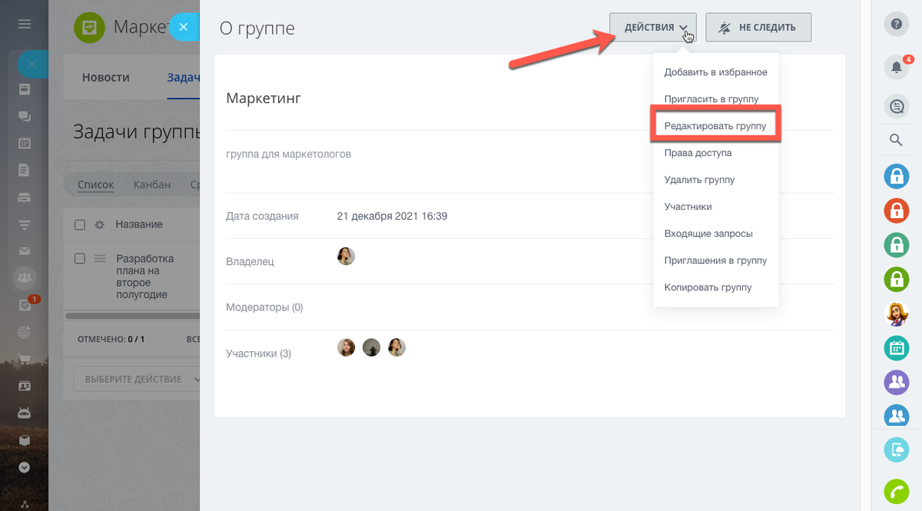Viewport: 922px width, 511px height.
Task: Open row menu for Разработка плана task
Action: click(x=98, y=259)
